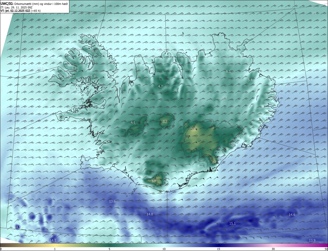Click the 14.6 value label on map
Viewport: 328px width, 251px height.
pos(292,215)
